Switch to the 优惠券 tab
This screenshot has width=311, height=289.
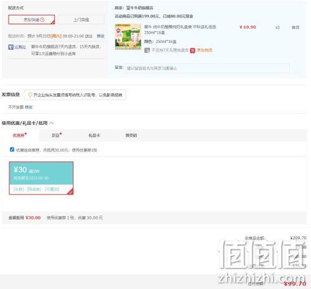pyautogui.click(x=19, y=135)
